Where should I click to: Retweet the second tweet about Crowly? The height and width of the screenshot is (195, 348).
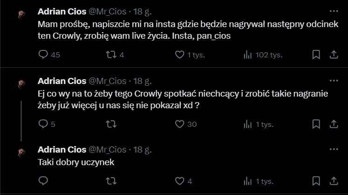(111, 124)
